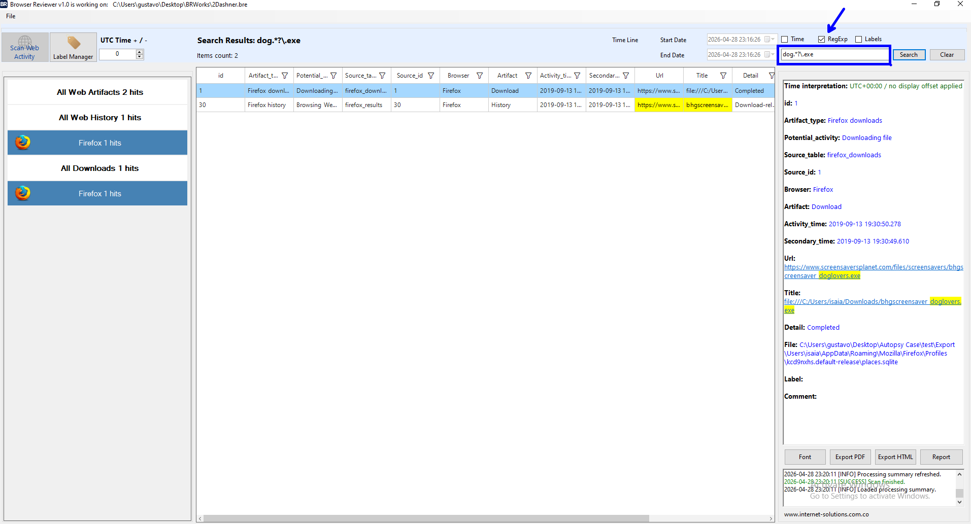Screen dimensions: 971x524
Task: Click calendar icon in End Date field
Action: click(767, 55)
